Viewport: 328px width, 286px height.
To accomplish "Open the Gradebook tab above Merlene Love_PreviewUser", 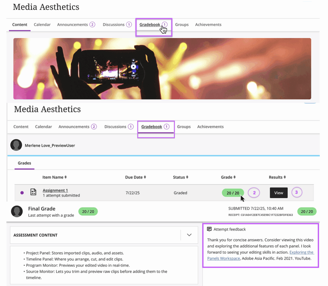I will pos(152,127).
